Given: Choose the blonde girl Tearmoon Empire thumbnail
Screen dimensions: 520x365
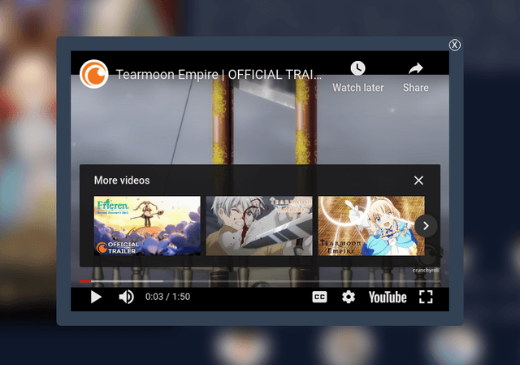Looking at the screenshot, I should click(x=370, y=225).
